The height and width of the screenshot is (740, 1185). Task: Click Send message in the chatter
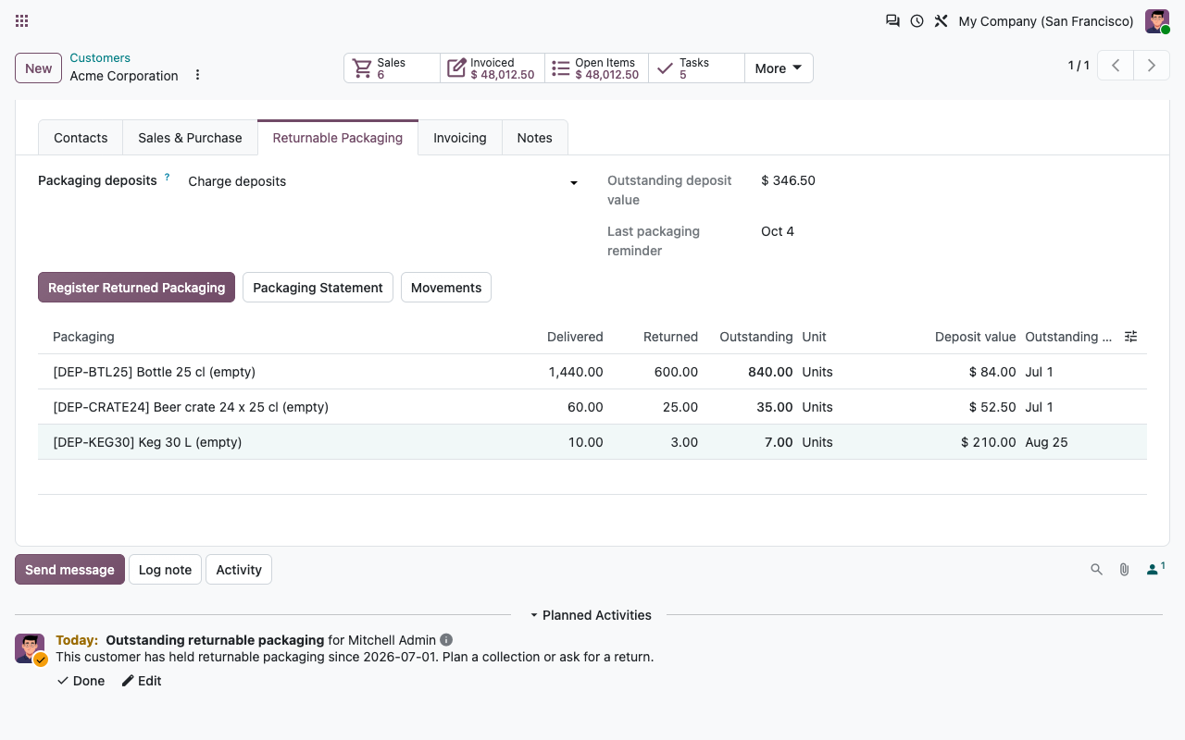point(69,570)
